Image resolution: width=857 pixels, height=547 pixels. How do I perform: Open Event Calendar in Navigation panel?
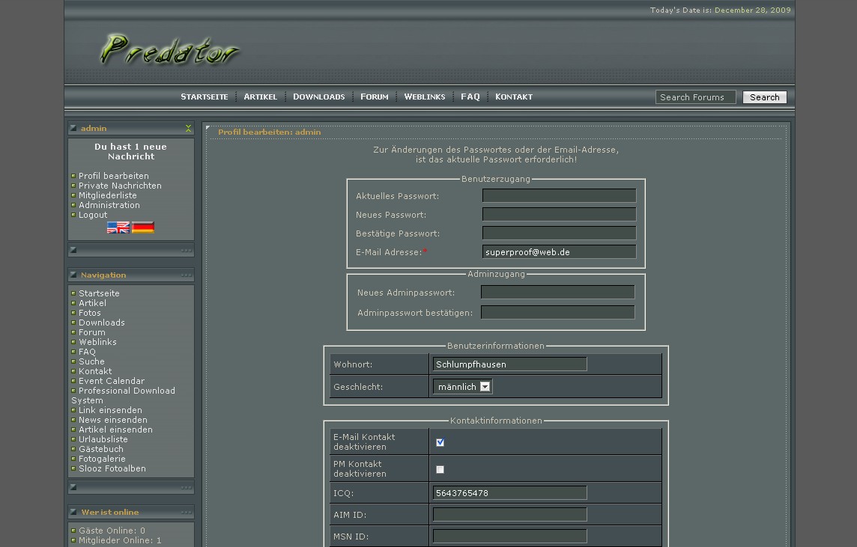(x=112, y=381)
